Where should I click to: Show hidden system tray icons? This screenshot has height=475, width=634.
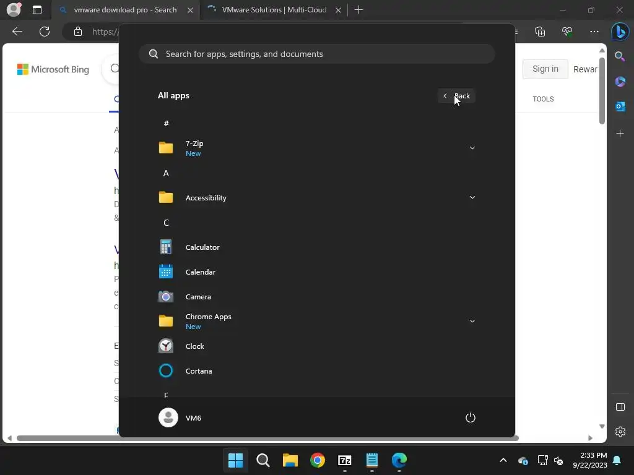point(503,460)
